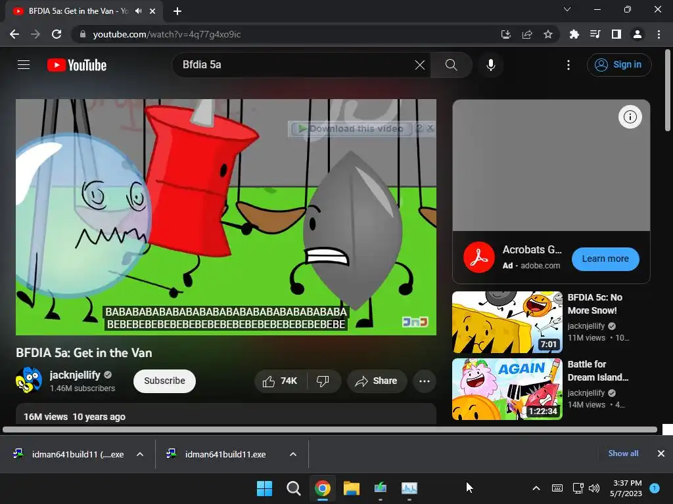Screen dimensions: 673x504
Task: Select BFDIA 5a: Get in the Van tab
Action: (84, 11)
